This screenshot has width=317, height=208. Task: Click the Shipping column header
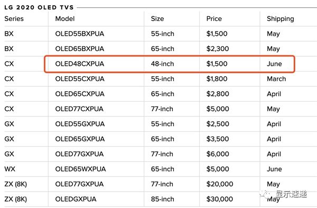280,19
